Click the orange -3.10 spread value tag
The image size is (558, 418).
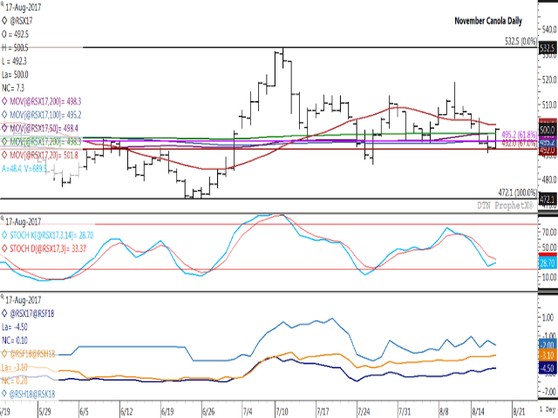click(548, 355)
